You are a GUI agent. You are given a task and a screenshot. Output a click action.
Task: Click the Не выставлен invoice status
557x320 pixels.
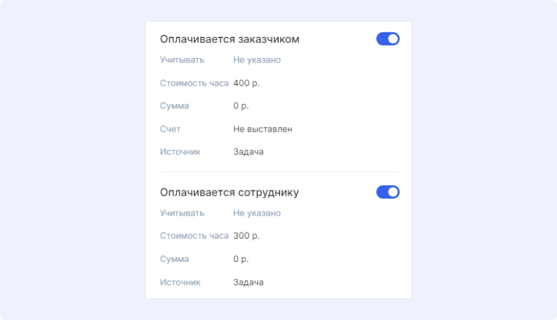[262, 129]
